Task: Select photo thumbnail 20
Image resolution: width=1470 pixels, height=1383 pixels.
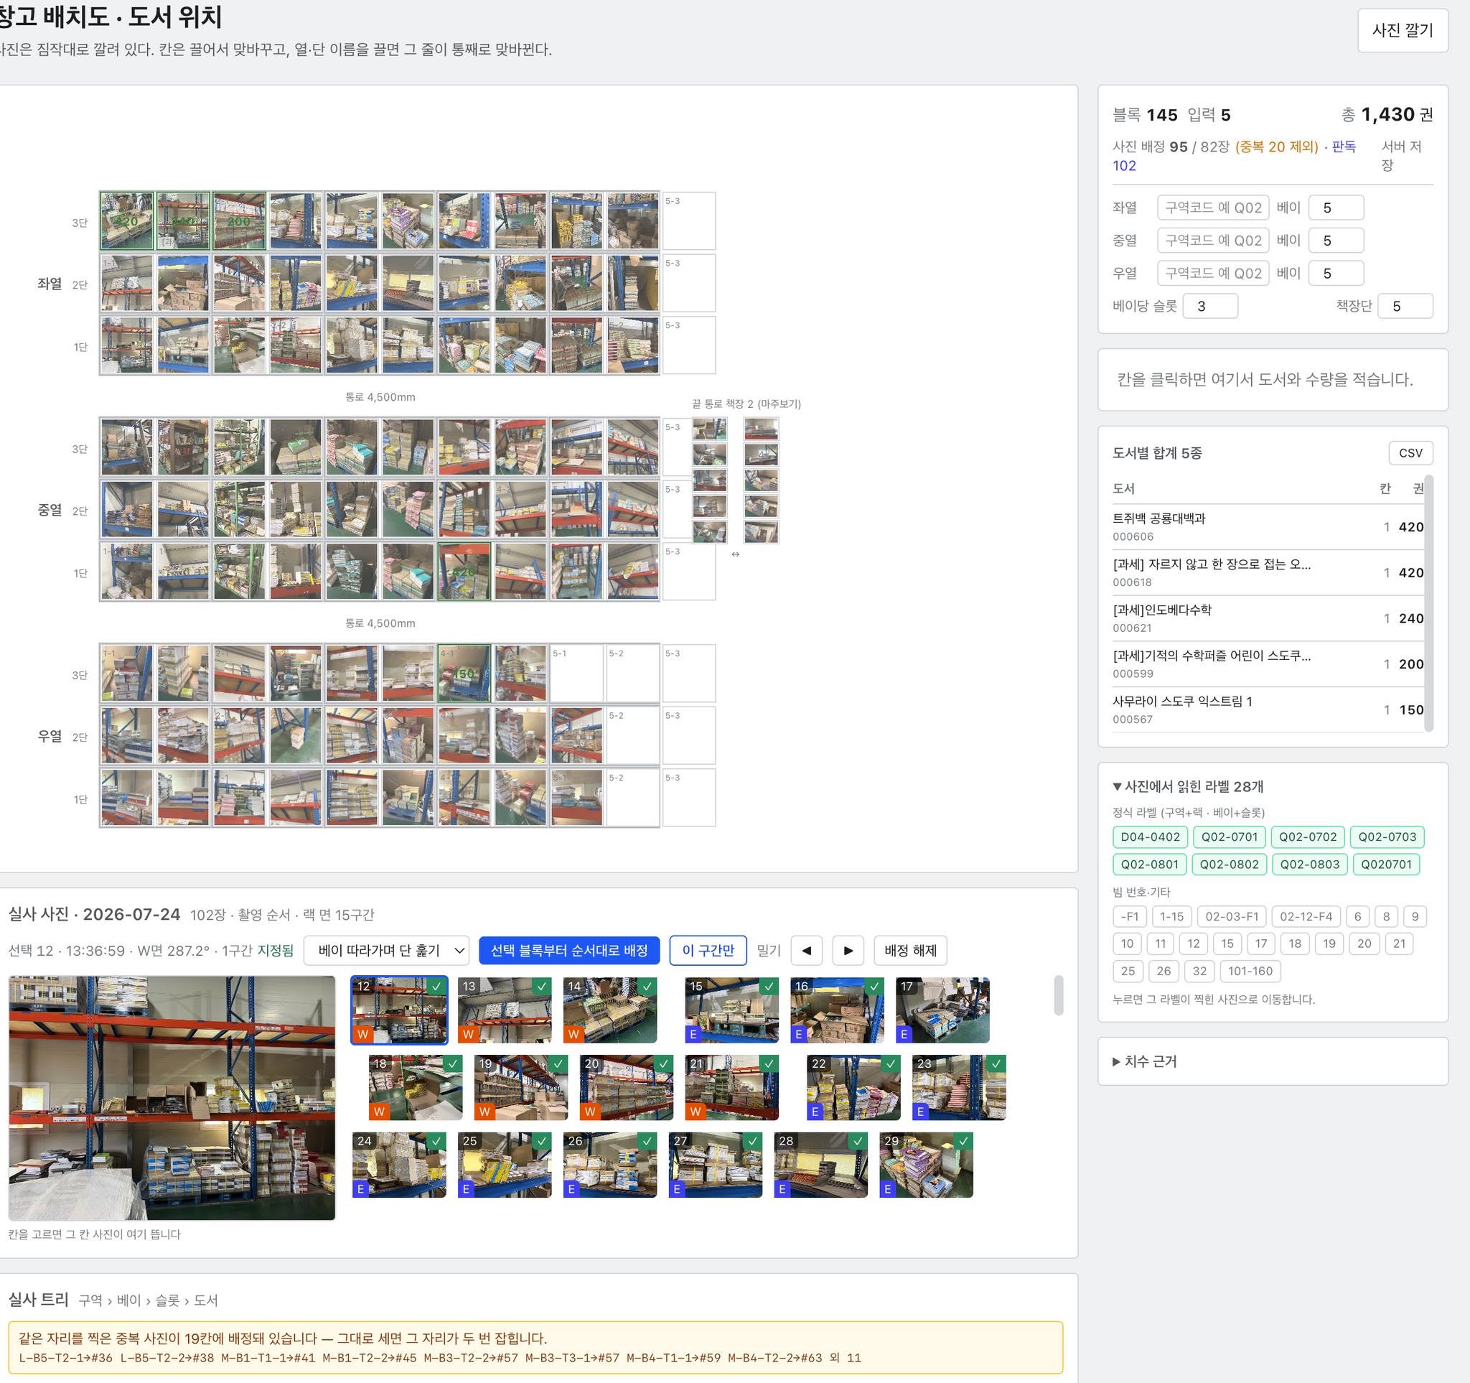Action: 627,1087
